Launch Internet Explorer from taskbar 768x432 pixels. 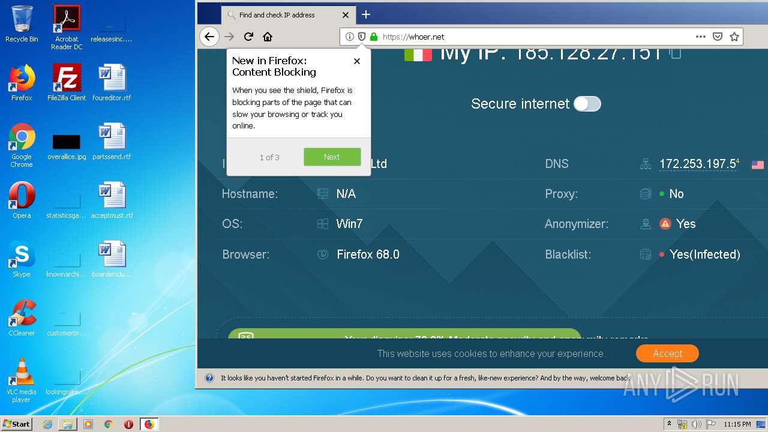47,424
